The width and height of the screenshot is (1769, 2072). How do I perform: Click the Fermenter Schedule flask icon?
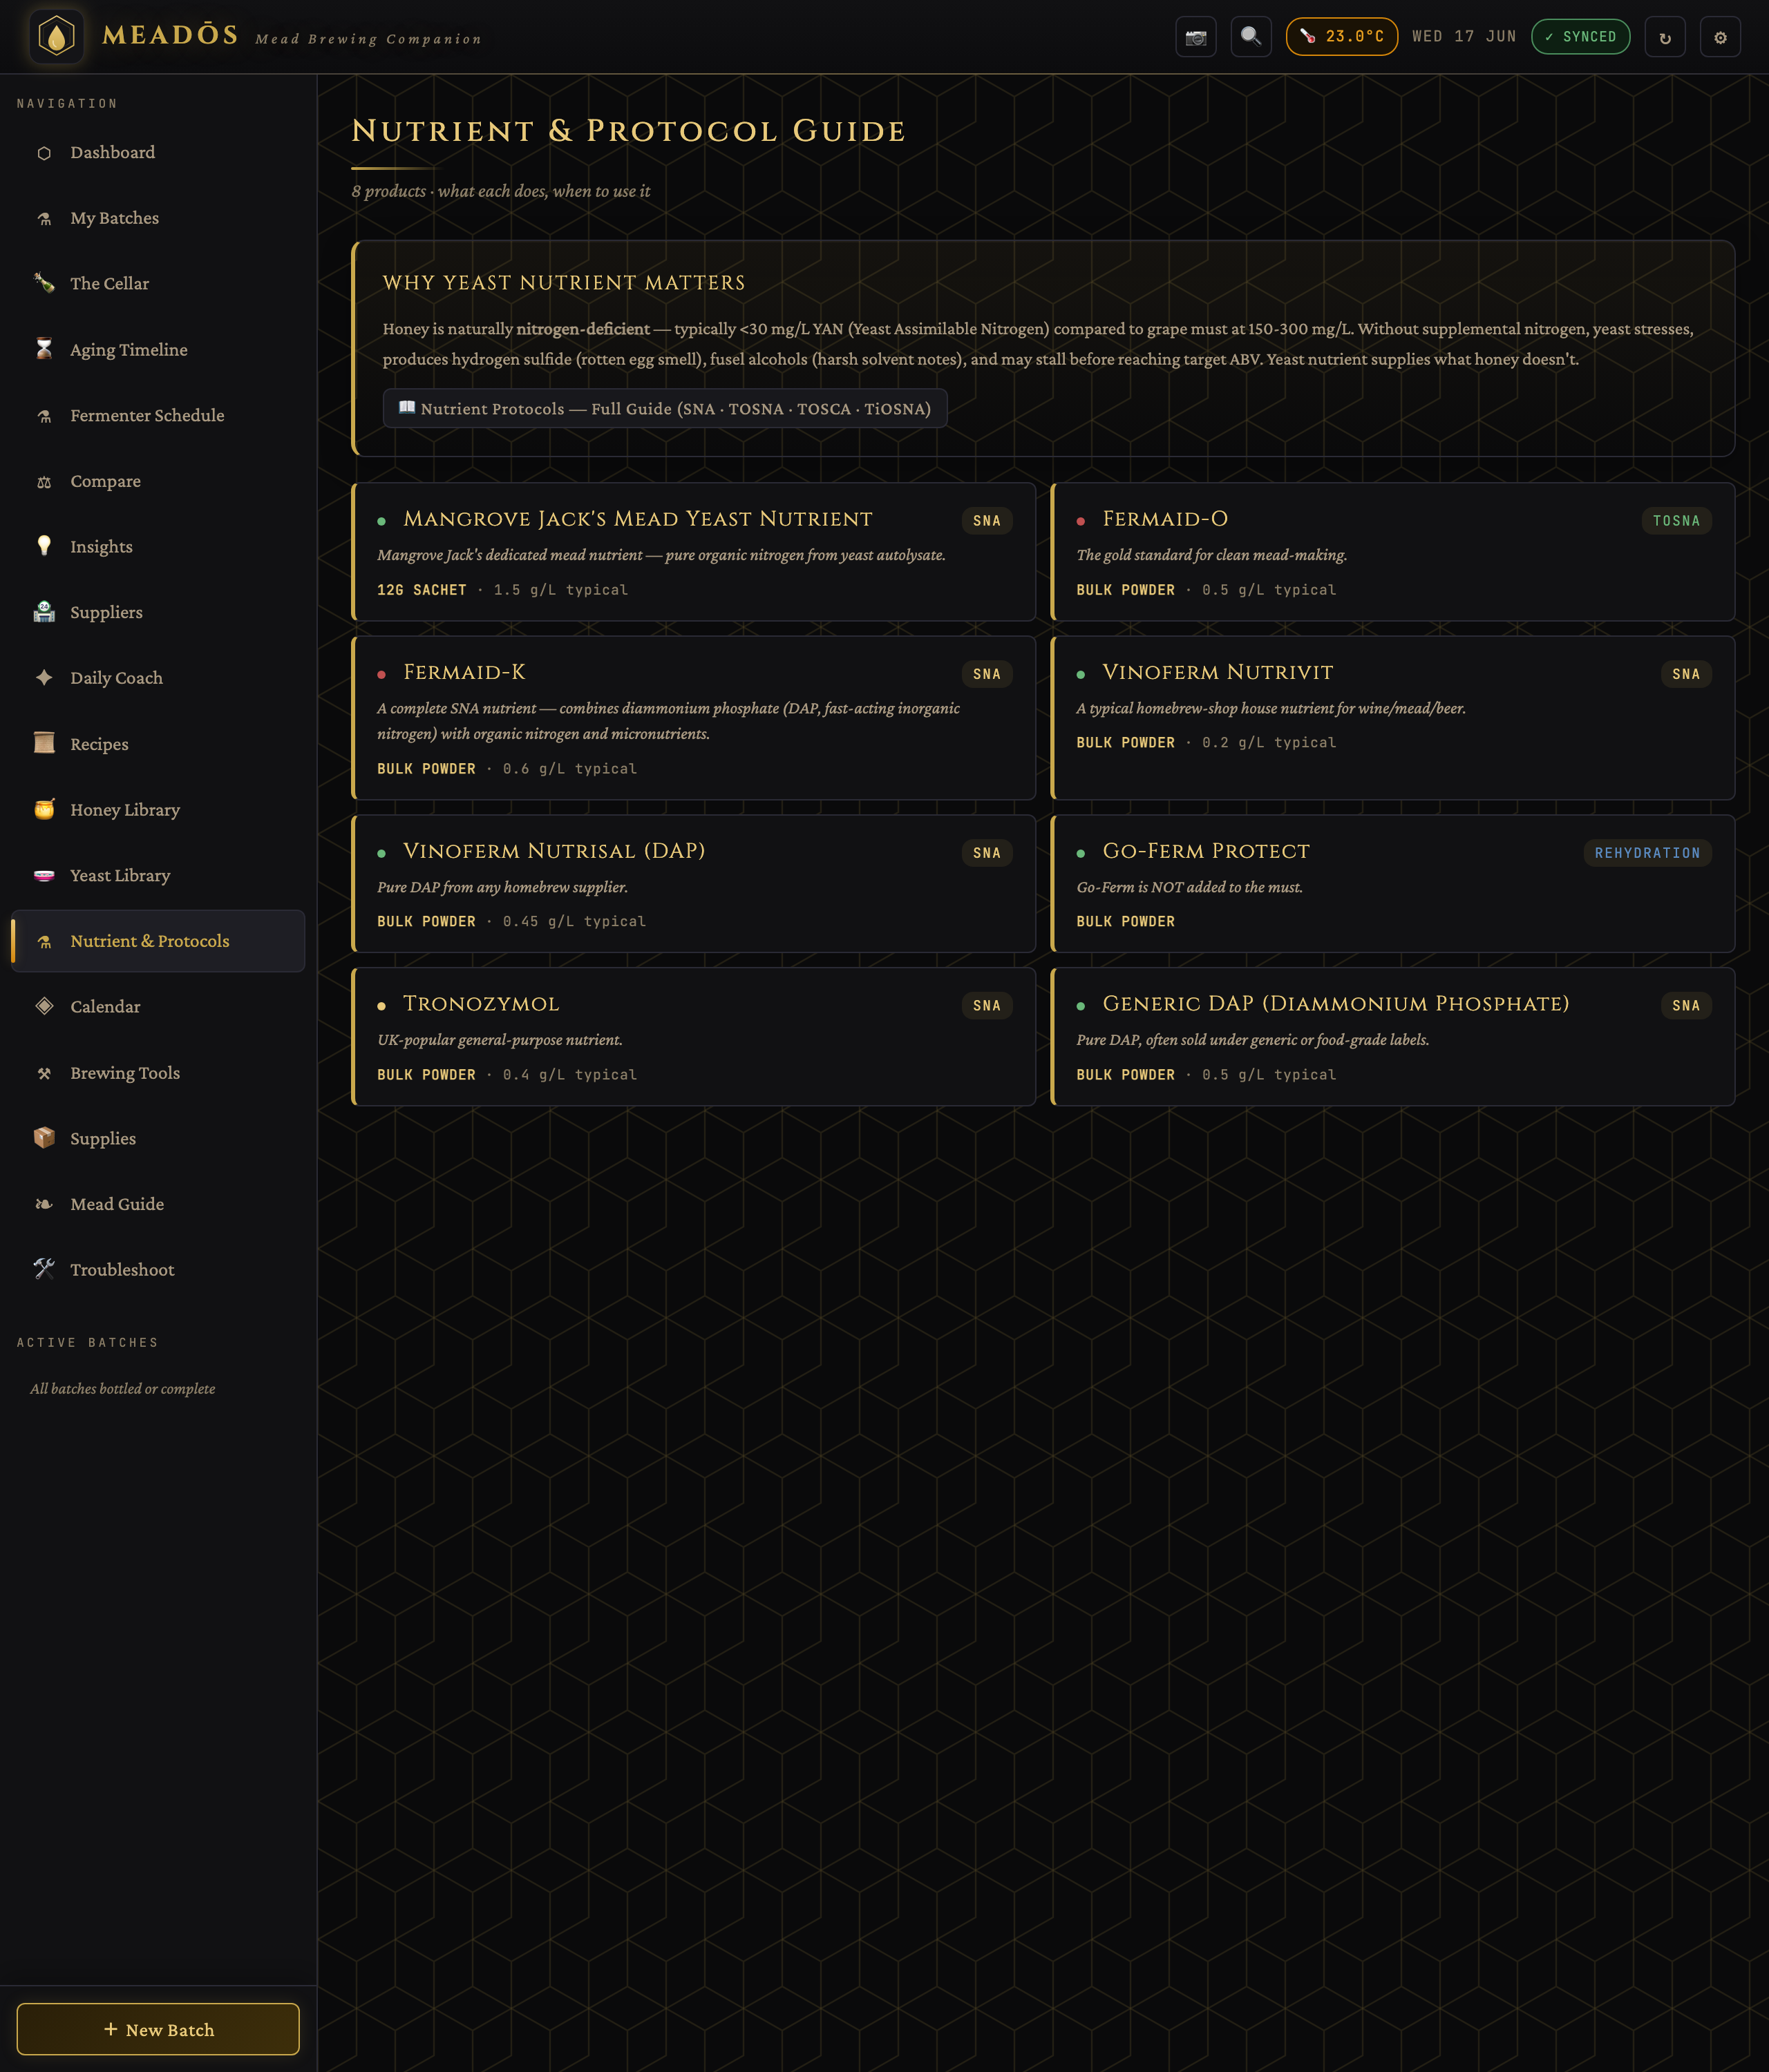click(x=44, y=416)
